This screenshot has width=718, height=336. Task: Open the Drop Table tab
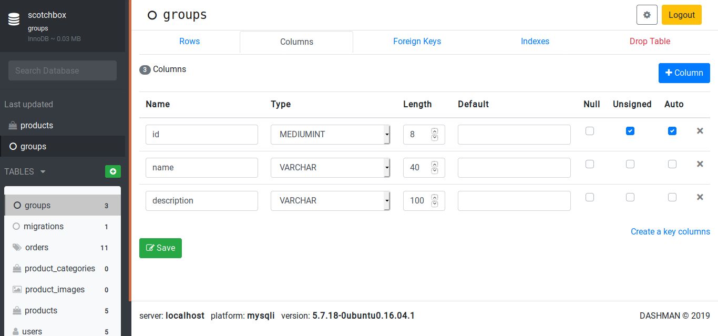click(650, 42)
